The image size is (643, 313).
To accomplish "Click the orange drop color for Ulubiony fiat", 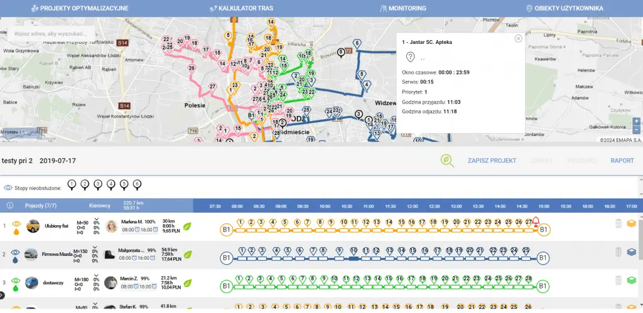I will (16, 231).
